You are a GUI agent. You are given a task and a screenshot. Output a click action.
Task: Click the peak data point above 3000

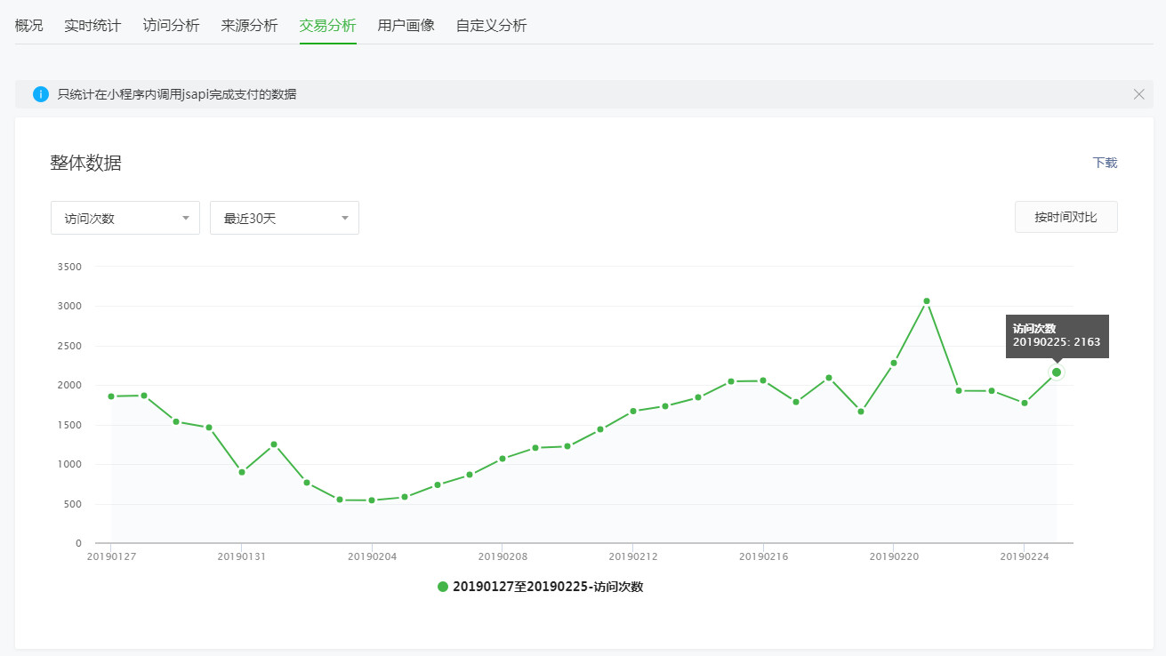tap(926, 301)
